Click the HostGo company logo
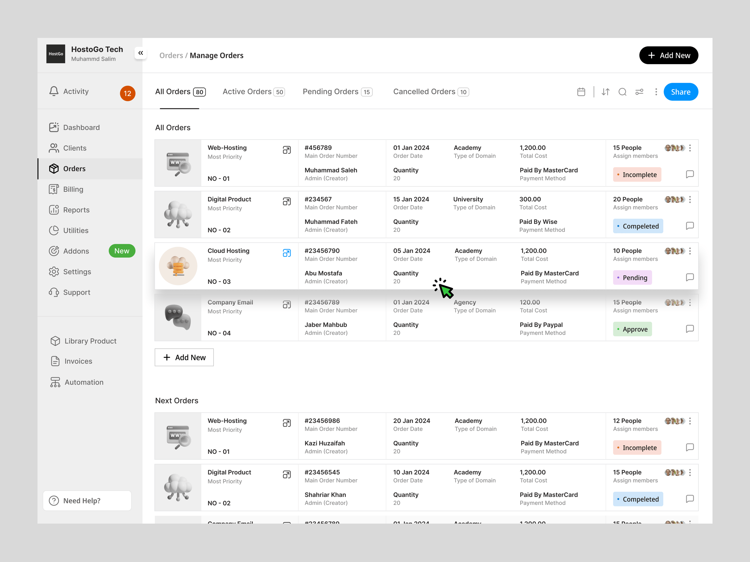Image resolution: width=750 pixels, height=562 pixels. tap(56, 54)
